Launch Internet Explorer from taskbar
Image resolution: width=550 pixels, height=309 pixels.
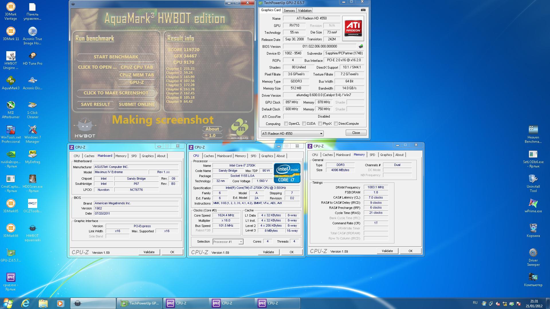click(26, 303)
